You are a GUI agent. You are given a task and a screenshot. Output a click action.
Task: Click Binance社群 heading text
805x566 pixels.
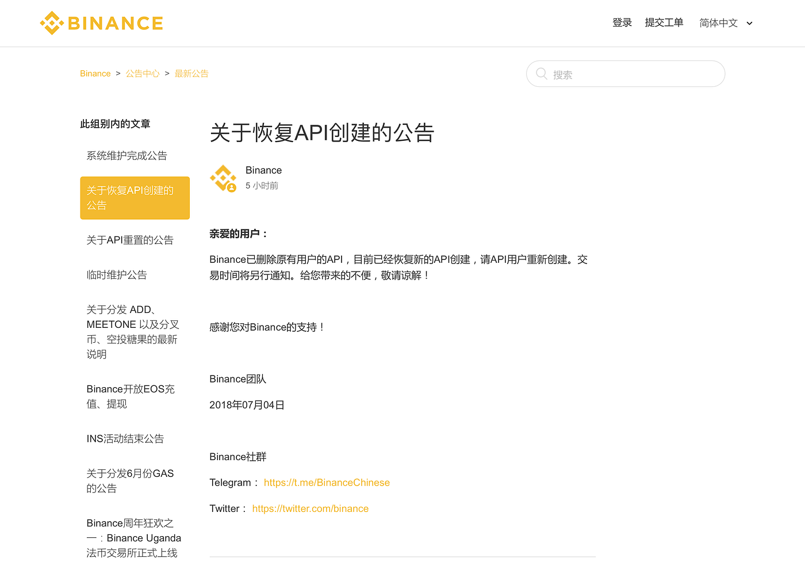pos(238,457)
